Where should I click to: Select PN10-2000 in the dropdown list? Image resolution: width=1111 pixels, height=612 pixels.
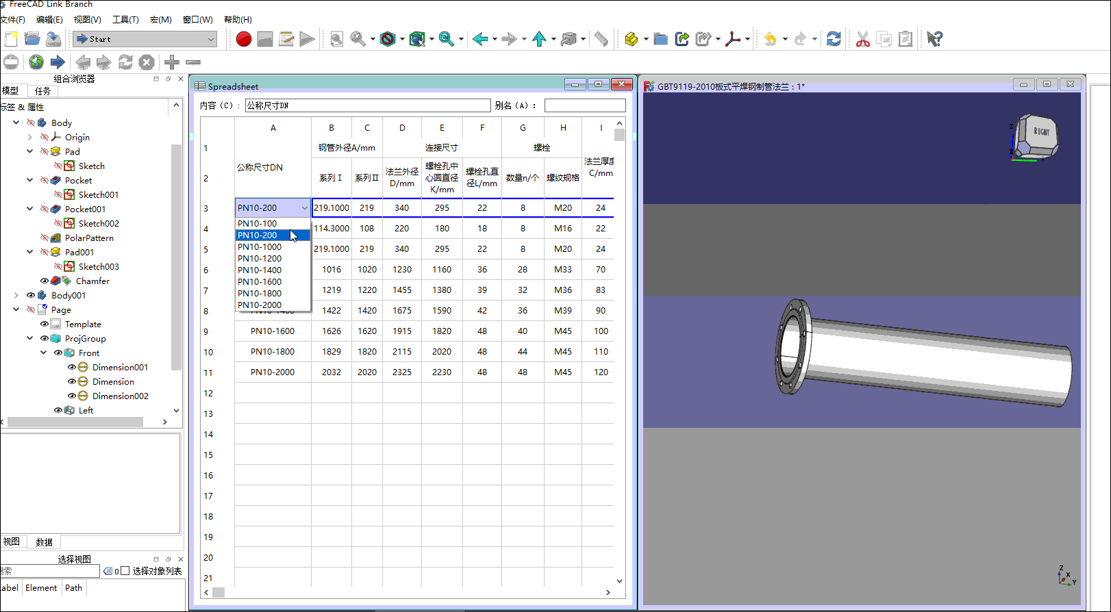tap(273, 305)
